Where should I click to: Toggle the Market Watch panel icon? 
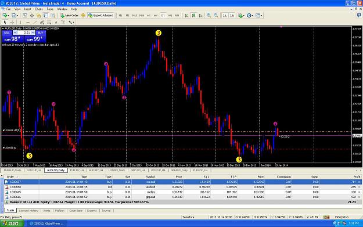[24, 16]
